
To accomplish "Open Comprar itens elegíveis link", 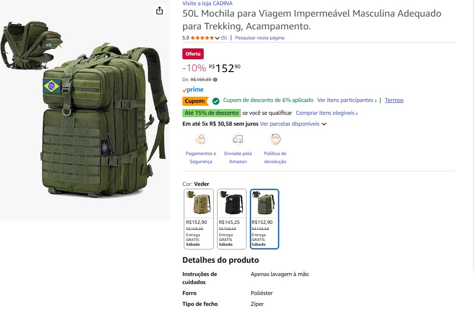I will coord(327,113).
